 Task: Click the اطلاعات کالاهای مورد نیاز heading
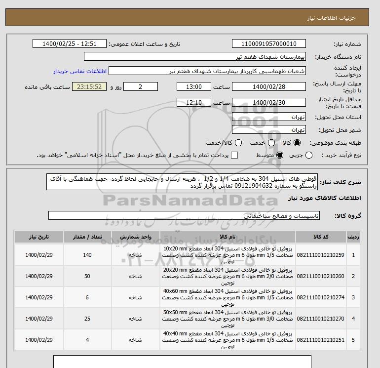pos(325,198)
